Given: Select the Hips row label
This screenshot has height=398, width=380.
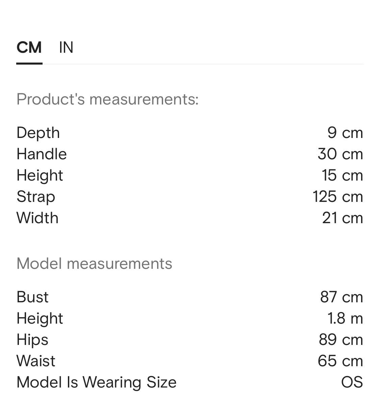Looking at the screenshot, I should click(32, 340).
